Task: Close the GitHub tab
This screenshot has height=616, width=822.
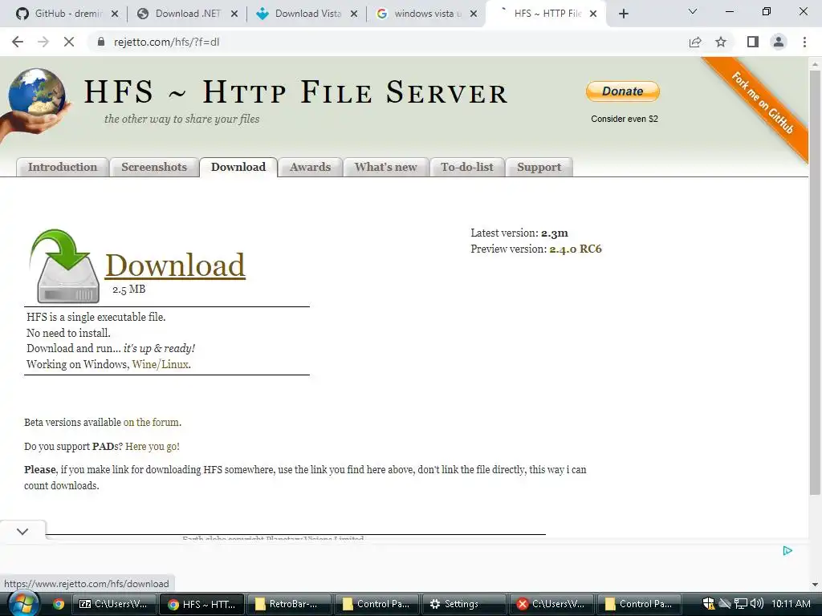Action: click(115, 14)
